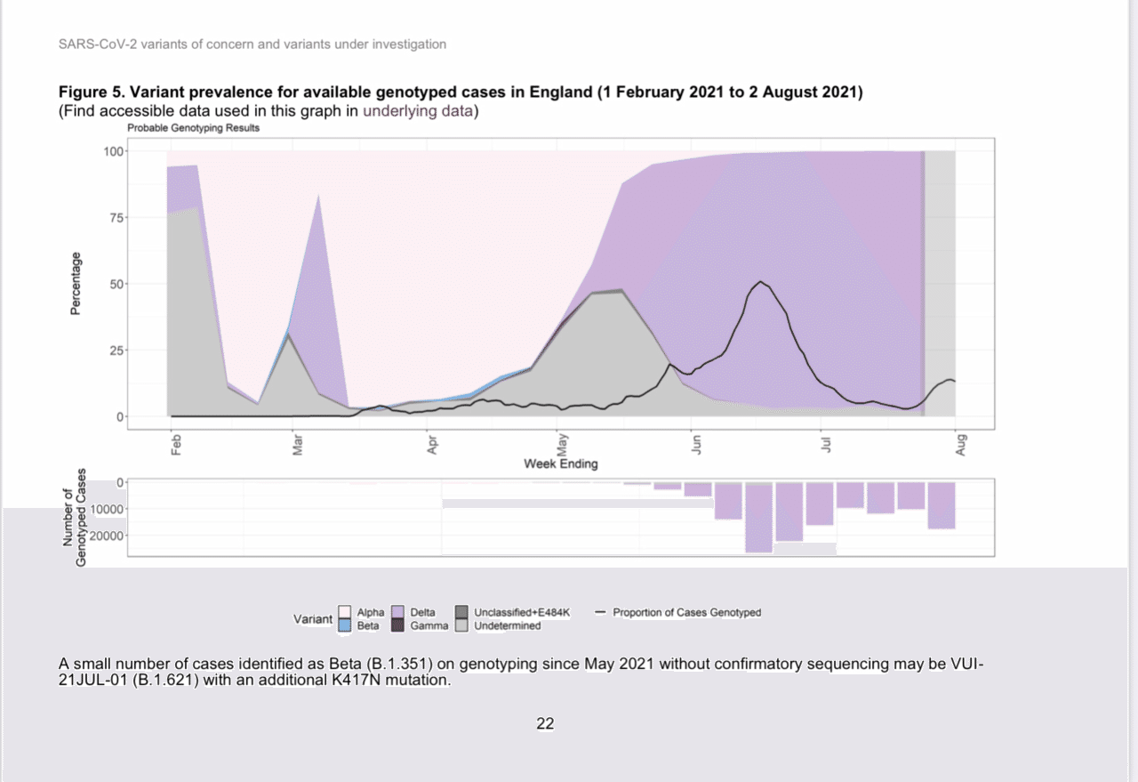The width and height of the screenshot is (1138, 782).
Task: Click the Gamma legend color swatch
Action: 399,625
